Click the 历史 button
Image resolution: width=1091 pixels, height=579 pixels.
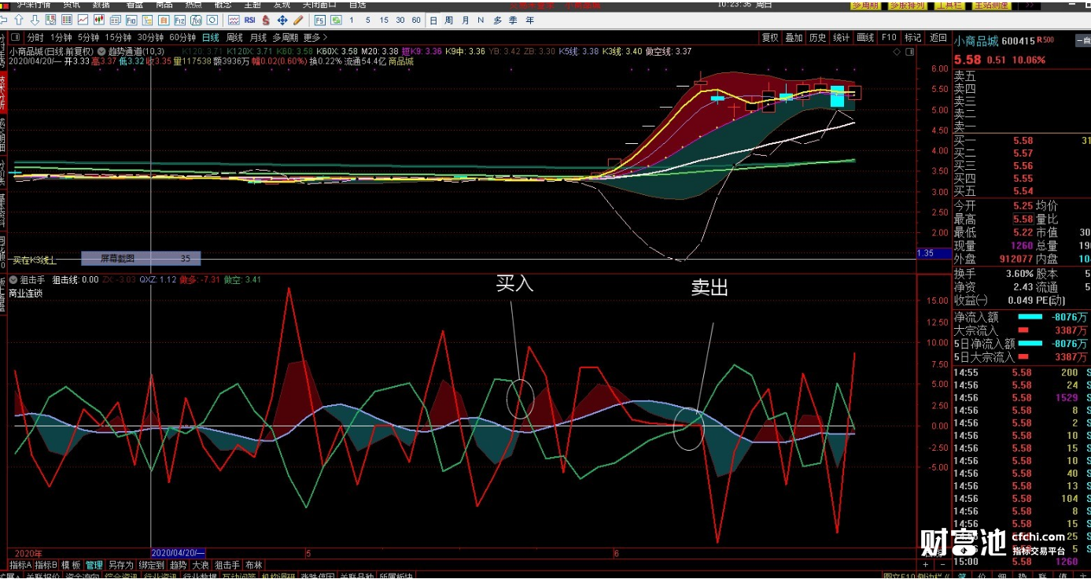[x=818, y=37]
